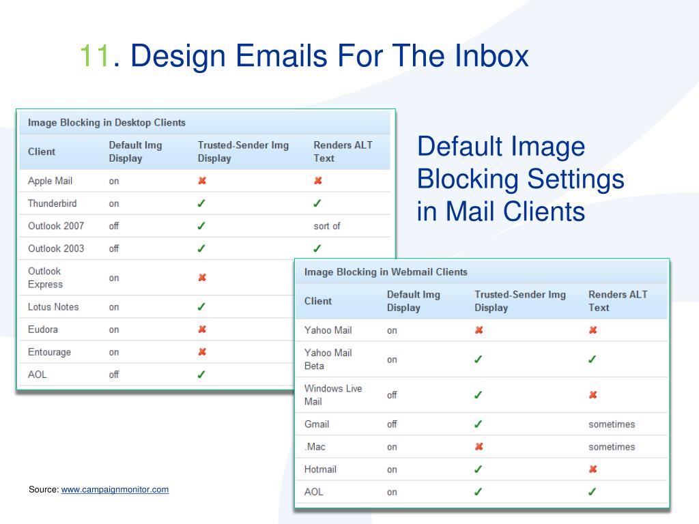Viewport: 699px width, 524px height.
Task: Click 'sort of' in Outlook 2007 row
Action: click(327, 226)
